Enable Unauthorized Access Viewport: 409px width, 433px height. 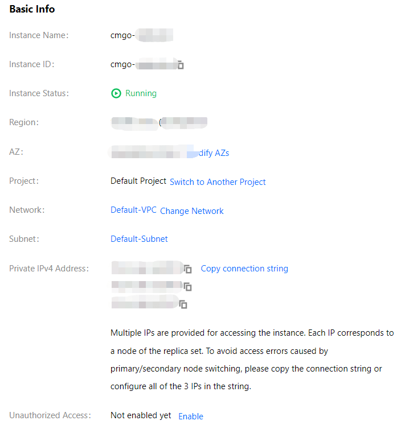point(191,416)
